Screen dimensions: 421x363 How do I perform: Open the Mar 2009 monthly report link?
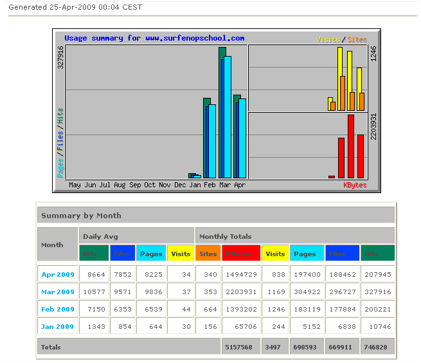(58, 292)
